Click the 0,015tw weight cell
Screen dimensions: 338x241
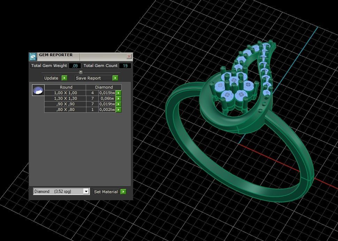pos(107,93)
